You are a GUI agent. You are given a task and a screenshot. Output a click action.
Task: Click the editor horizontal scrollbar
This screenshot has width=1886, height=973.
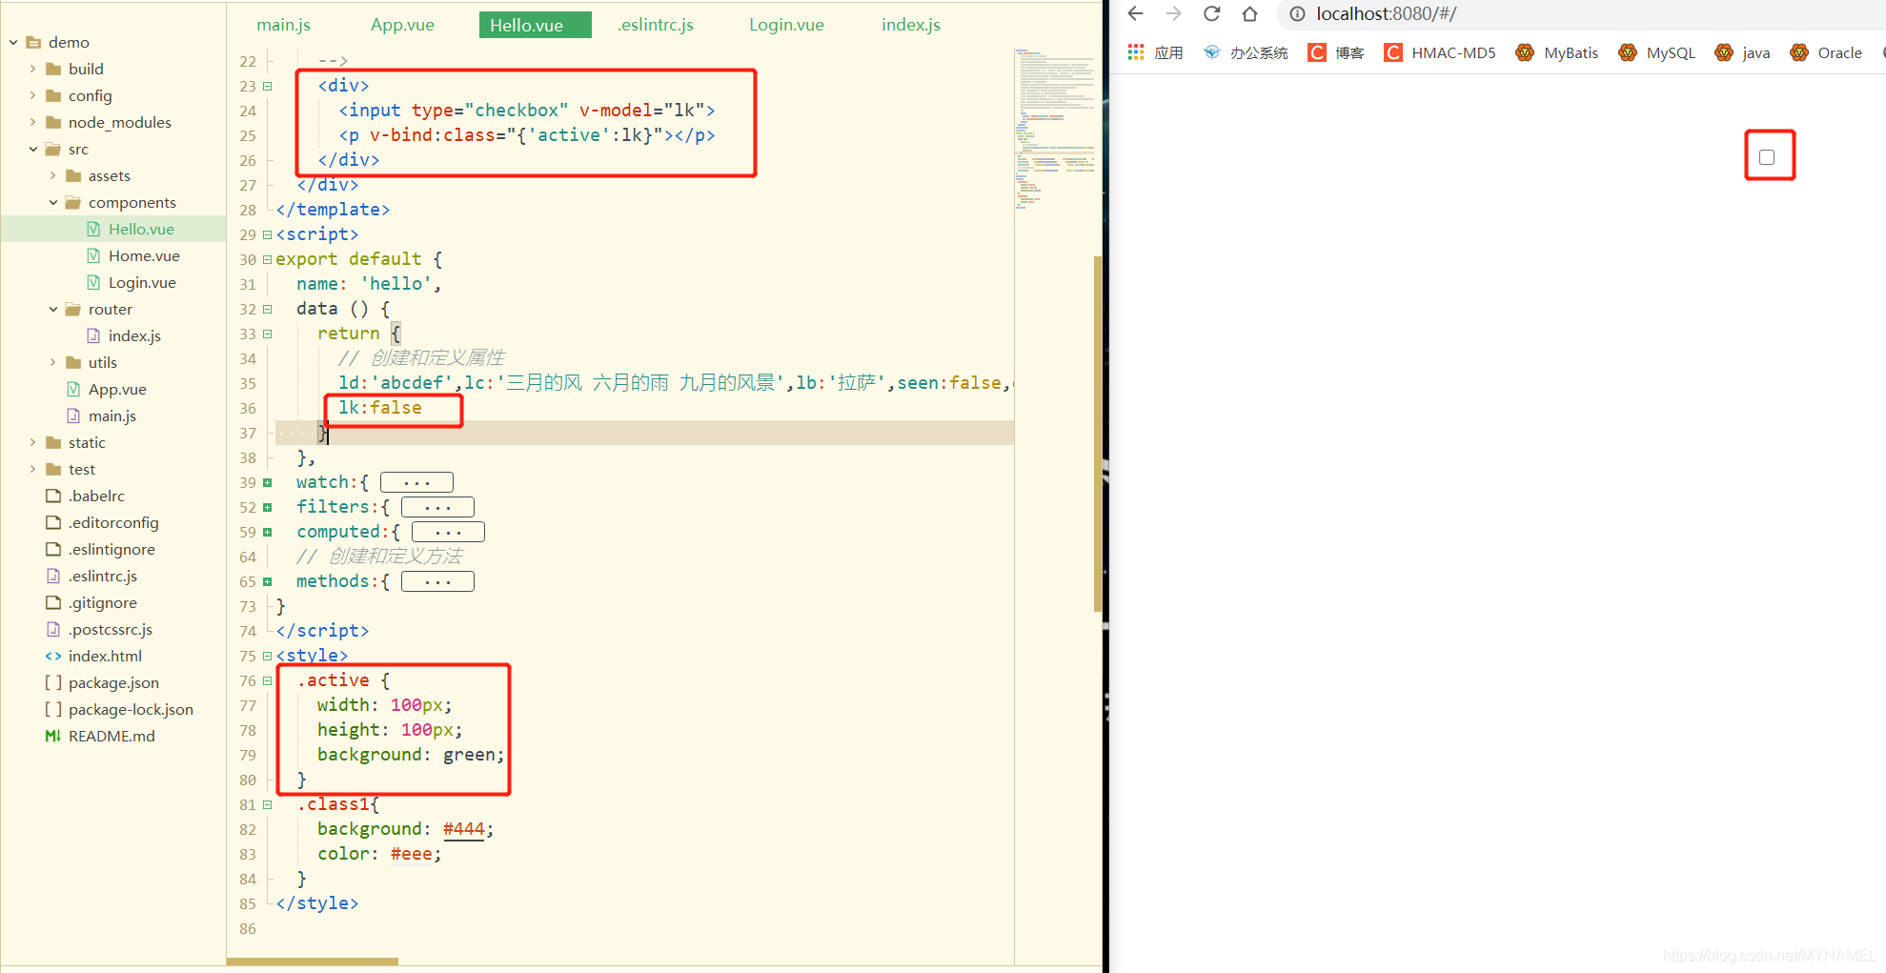(313, 962)
